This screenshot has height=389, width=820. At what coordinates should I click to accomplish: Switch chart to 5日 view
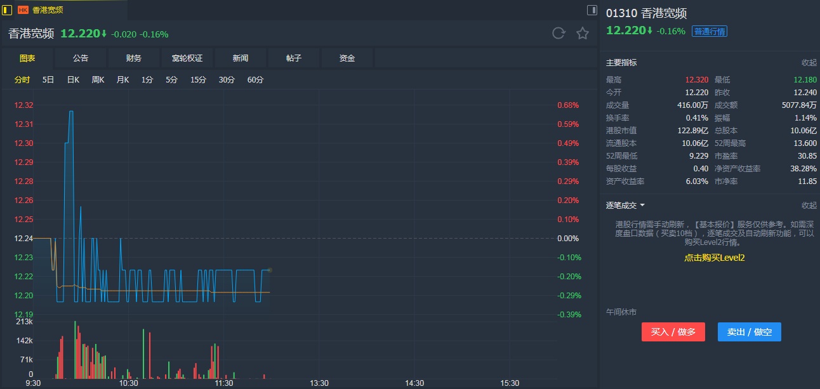48,80
